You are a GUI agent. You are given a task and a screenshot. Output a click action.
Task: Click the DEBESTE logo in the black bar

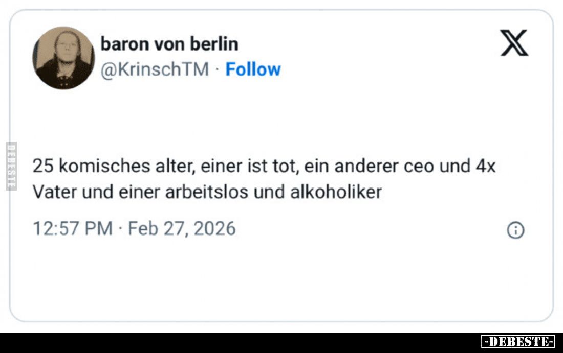pyautogui.click(x=517, y=342)
